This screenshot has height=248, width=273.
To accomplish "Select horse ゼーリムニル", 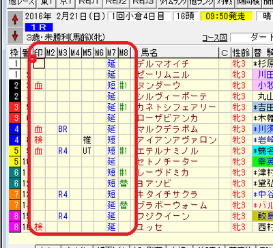I will click(163, 74).
